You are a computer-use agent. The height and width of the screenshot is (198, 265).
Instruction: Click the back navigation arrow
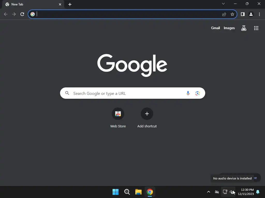(6, 14)
